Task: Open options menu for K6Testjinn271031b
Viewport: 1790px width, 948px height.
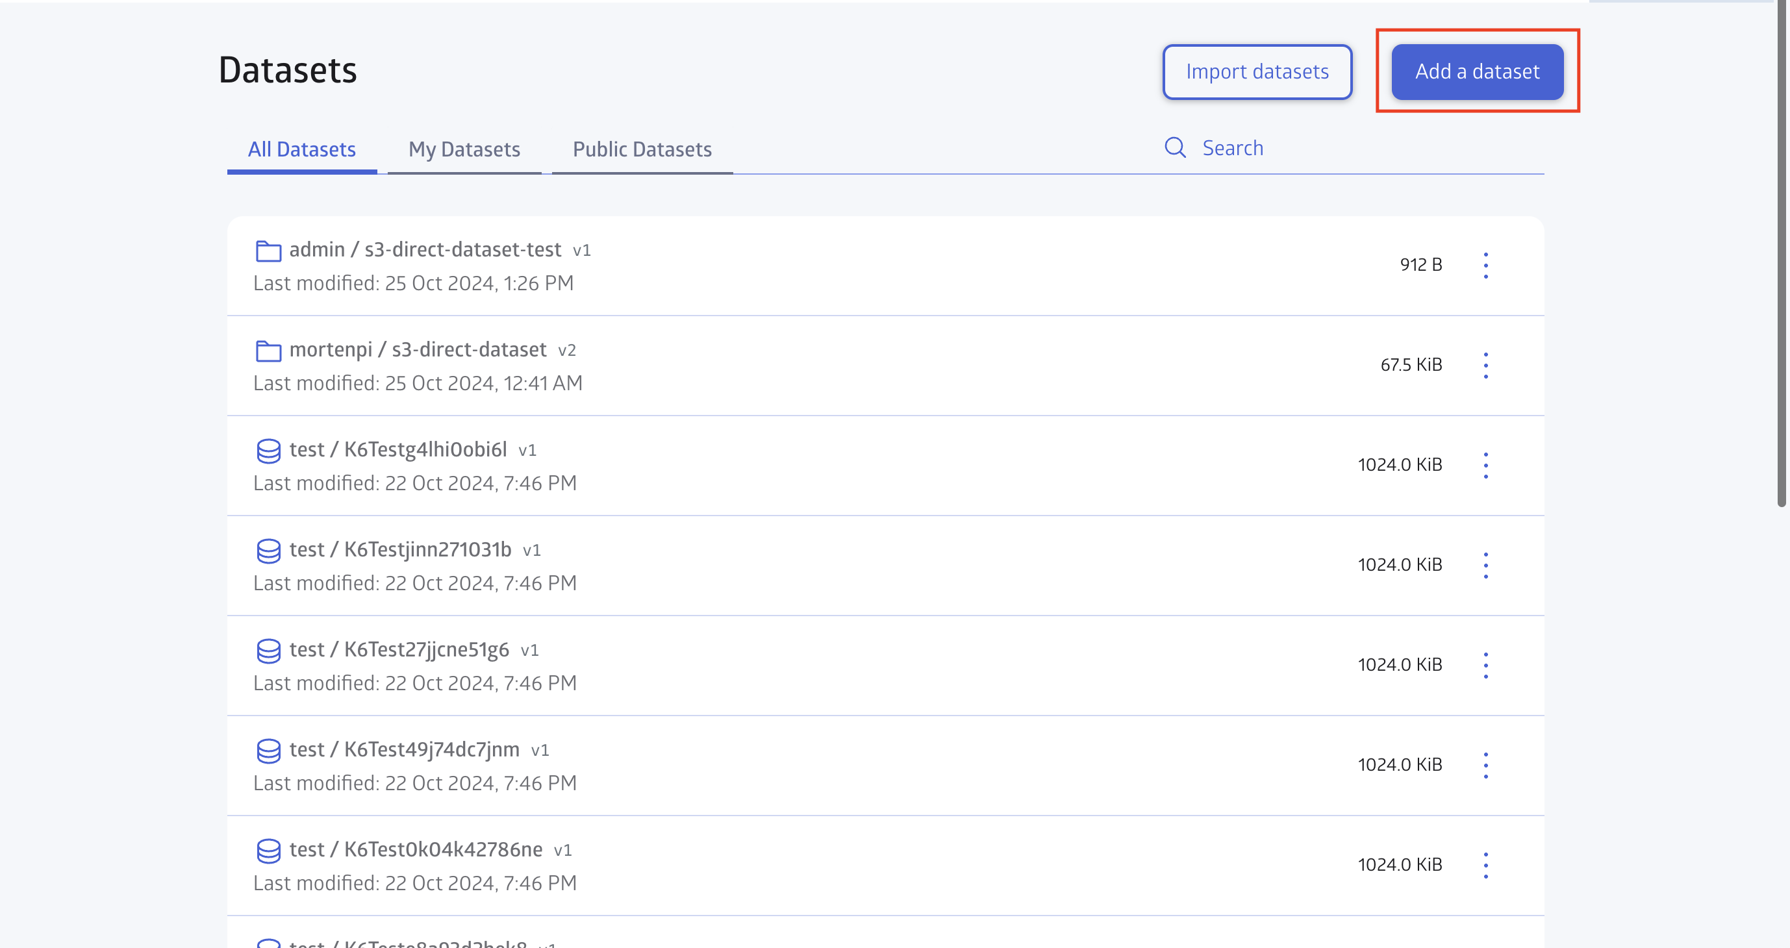Action: click(1485, 566)
